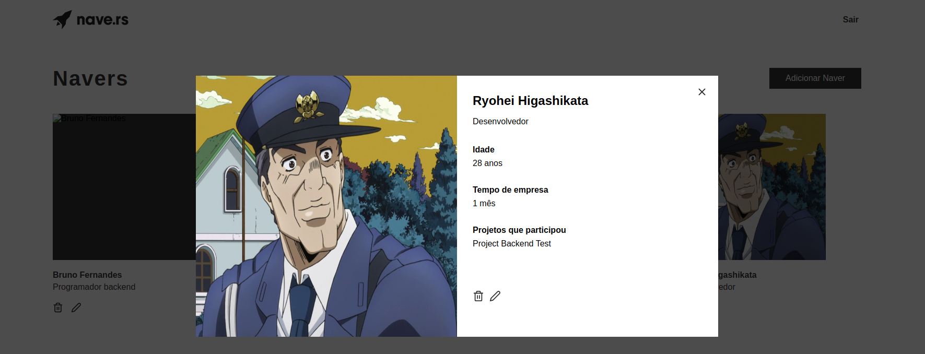This screenshot has width=925, height=354.
Task: Click the large Ryohei portrait in the modal
Action: pos(326,206)
